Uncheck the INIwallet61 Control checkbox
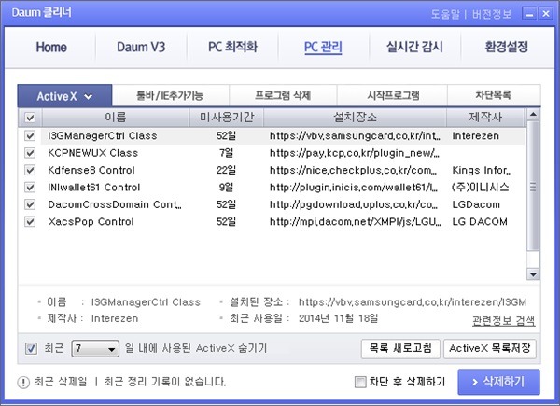Viewport: 560px width, 406px height. click(30, 187)
